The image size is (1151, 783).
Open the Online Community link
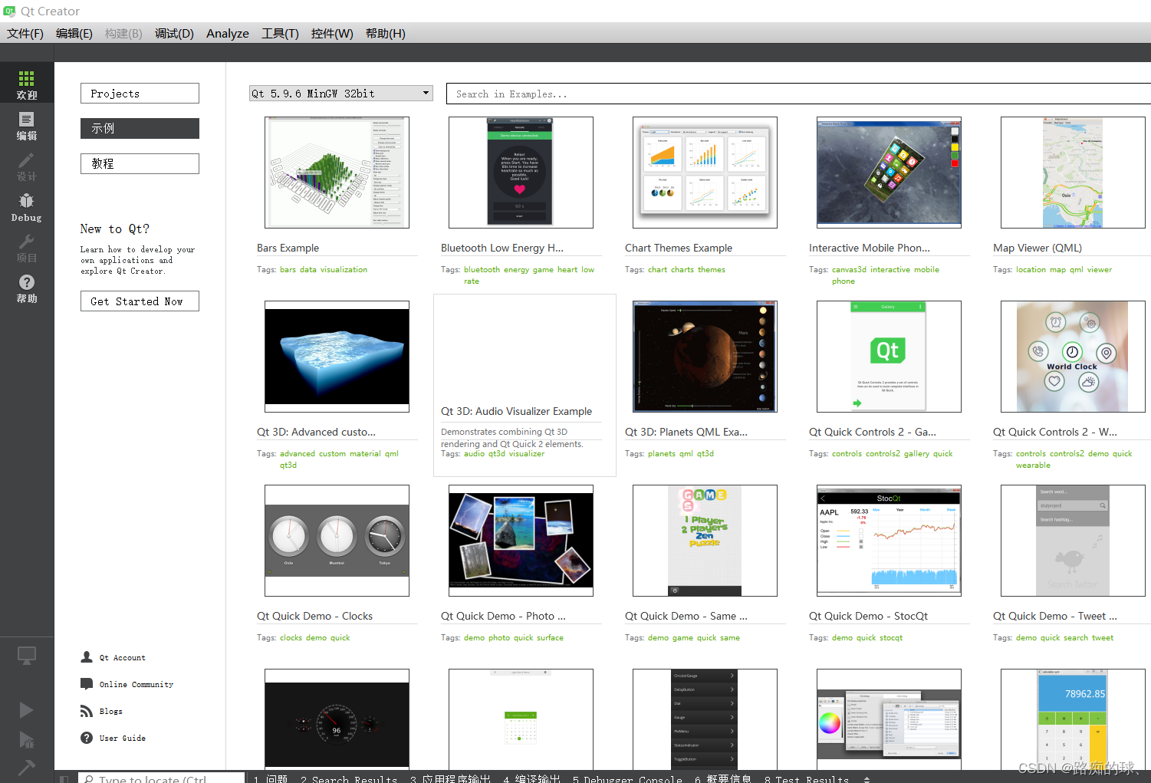pyautogui.click(x=136, y=685)
